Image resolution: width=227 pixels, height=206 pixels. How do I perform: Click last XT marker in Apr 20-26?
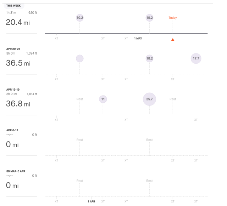pos(173,79)
